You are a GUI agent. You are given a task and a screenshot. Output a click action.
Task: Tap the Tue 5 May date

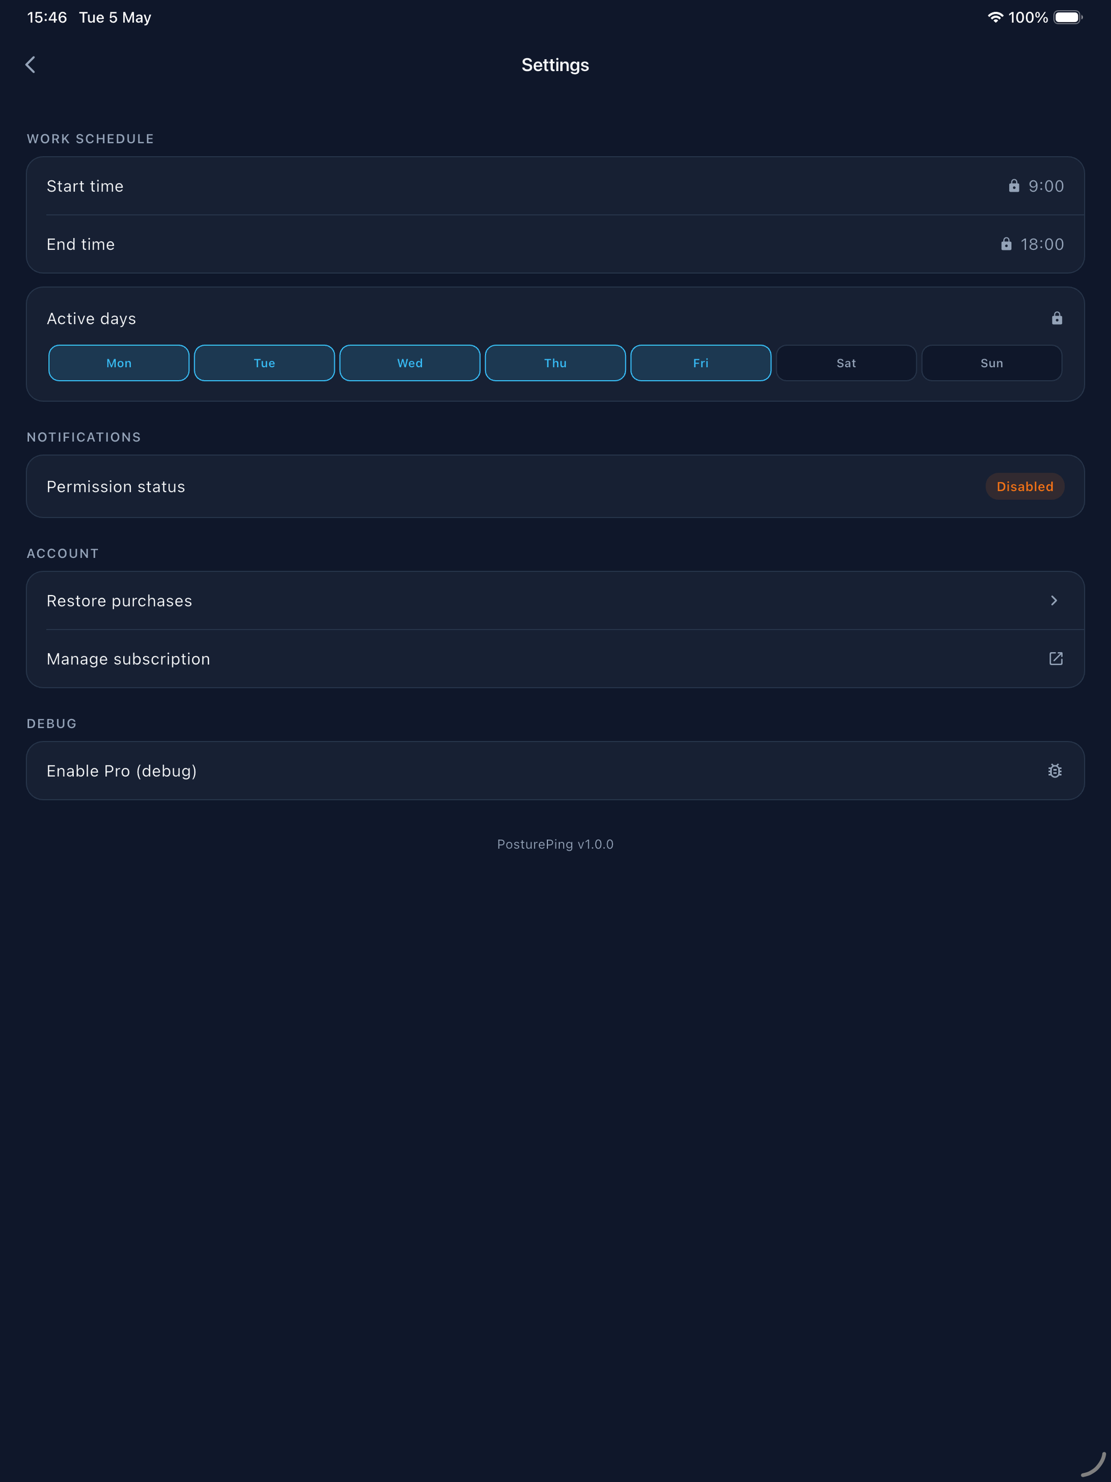pyautogui.click(x=115, y=17)
